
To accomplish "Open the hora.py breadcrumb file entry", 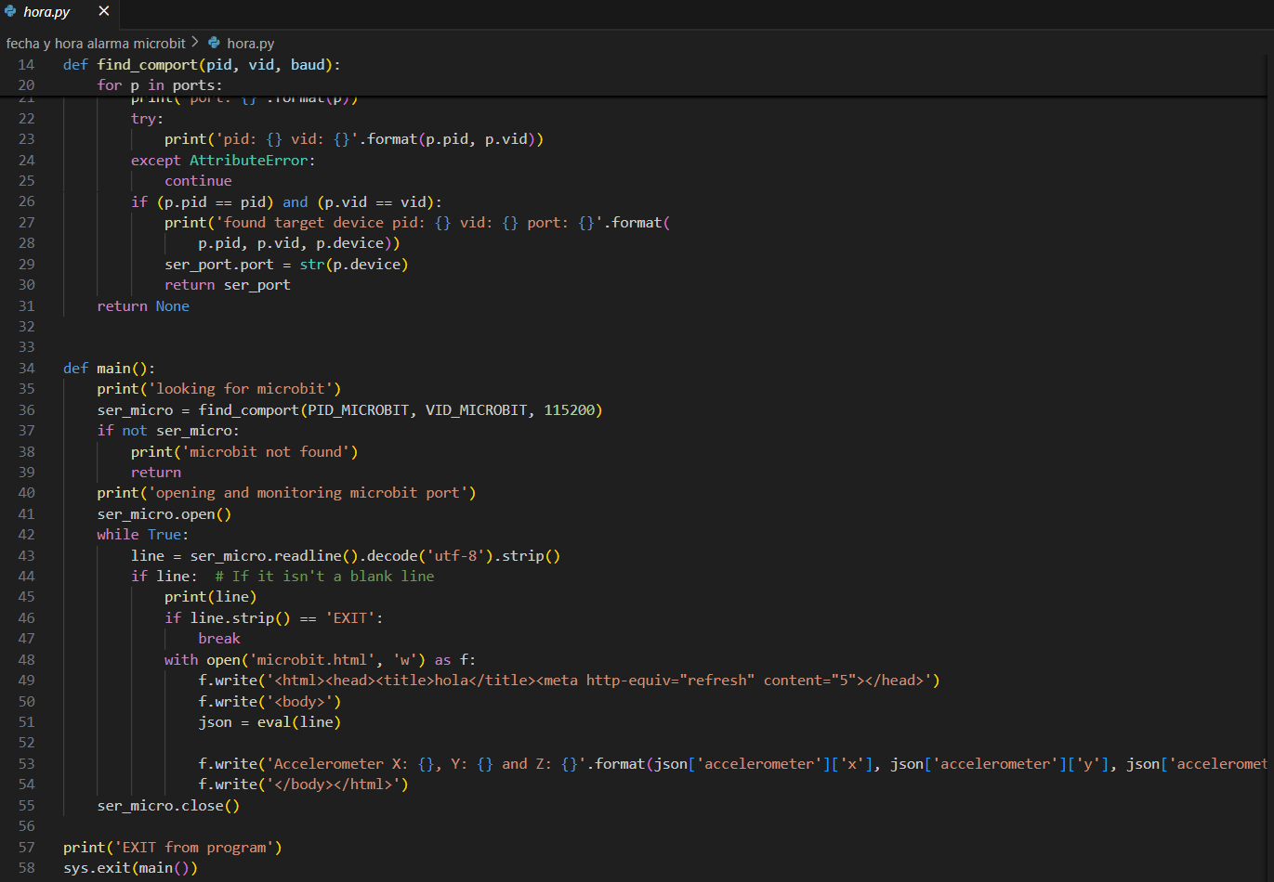I will coord(250,43).
